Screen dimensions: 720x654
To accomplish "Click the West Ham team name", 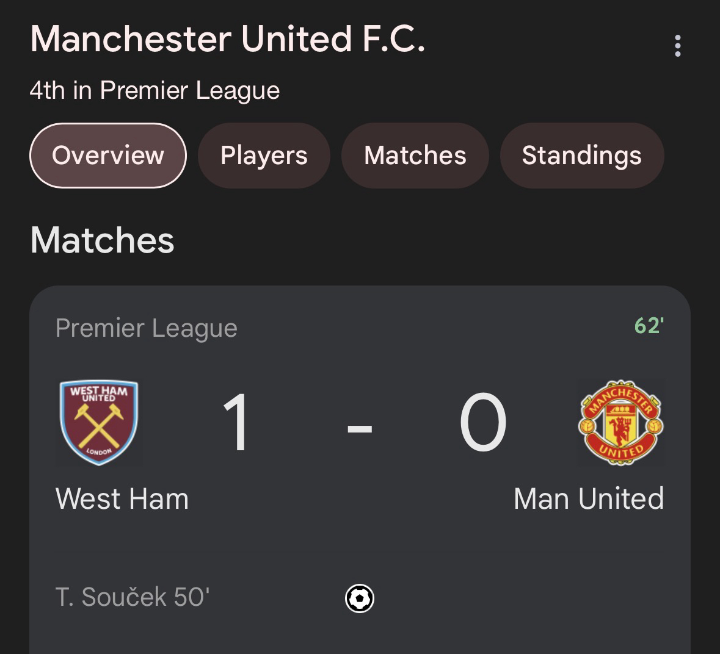I will pyautogui.click(x=122, y=499).
